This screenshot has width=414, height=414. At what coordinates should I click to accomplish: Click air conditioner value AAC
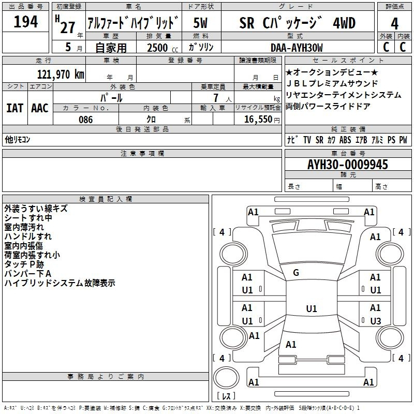pyautogui.click(x=40, y=108)
